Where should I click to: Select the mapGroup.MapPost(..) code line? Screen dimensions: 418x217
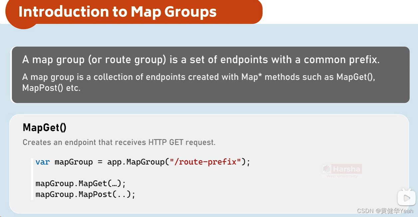pos(85,194)
